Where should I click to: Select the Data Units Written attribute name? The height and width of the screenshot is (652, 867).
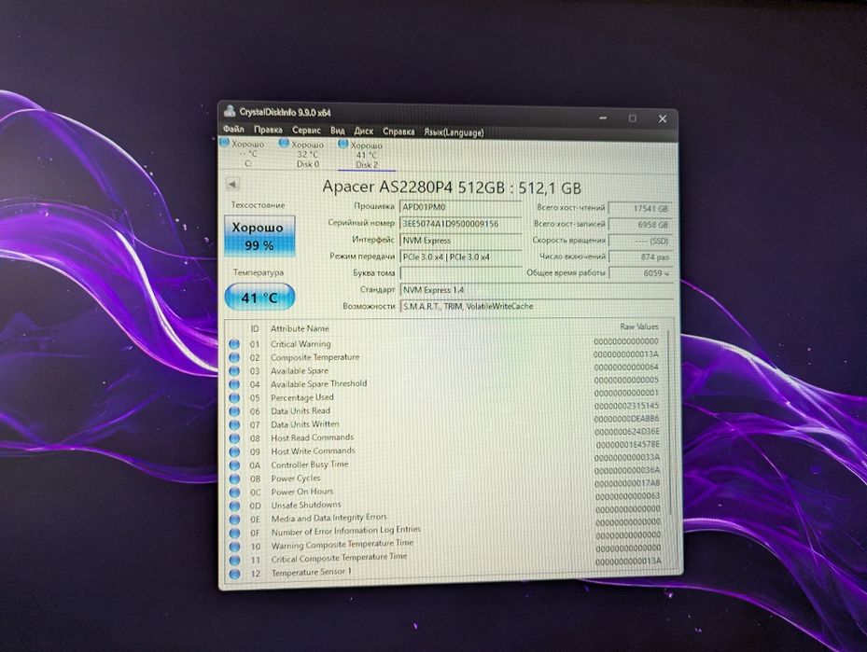[305, 424]
